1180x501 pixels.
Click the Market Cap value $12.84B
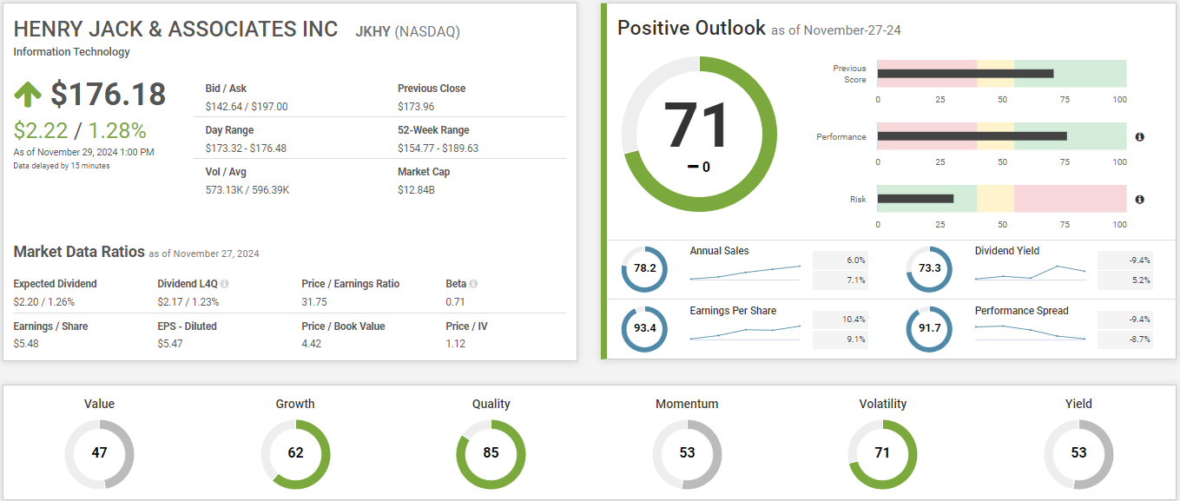pos(416,190)
